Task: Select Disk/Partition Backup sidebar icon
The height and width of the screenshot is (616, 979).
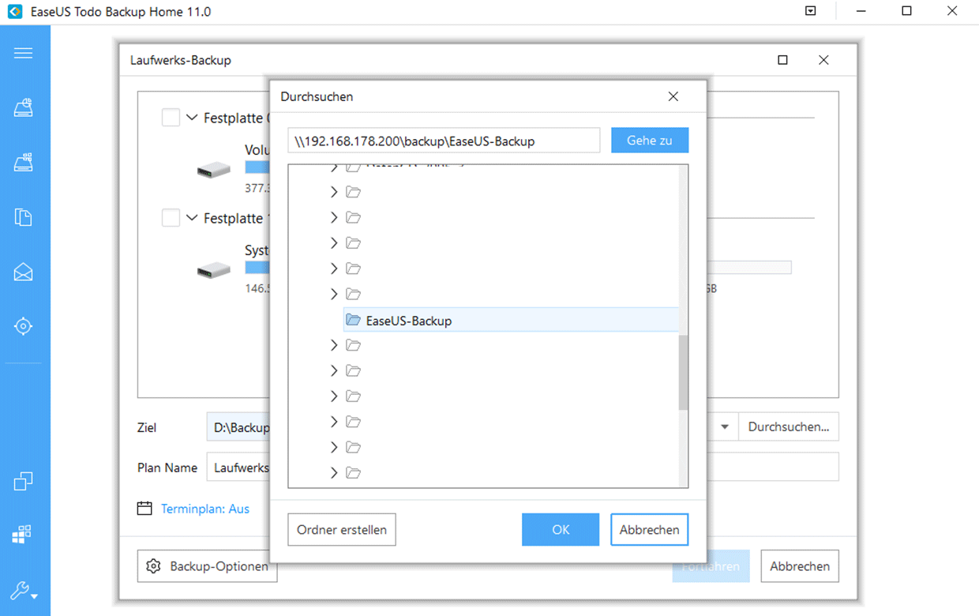Action: coord(24,108)
